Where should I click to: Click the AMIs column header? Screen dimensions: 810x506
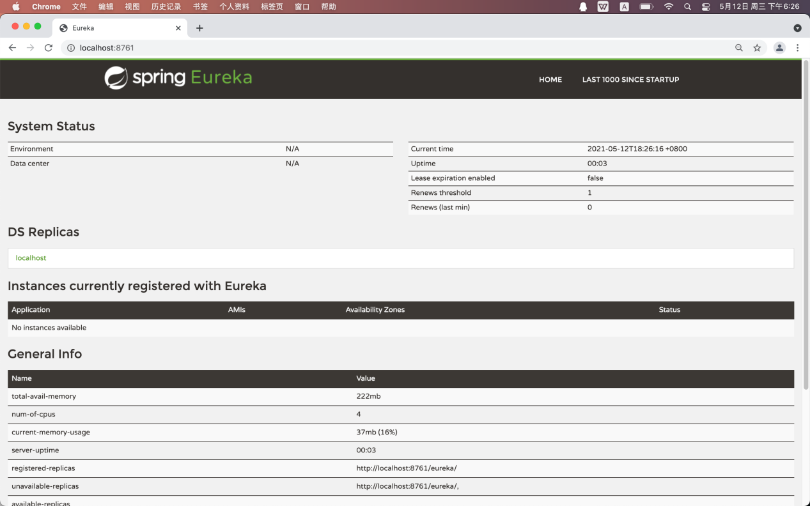237,310
